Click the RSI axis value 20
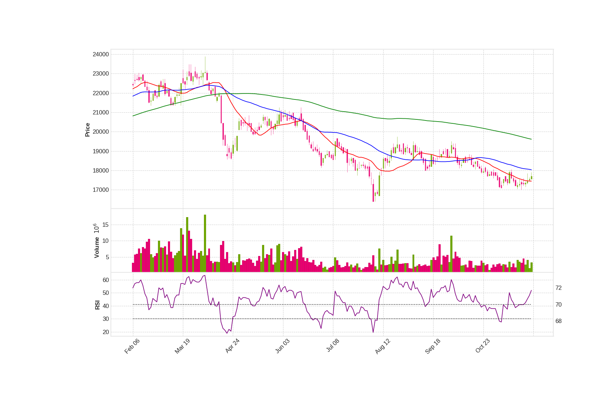This screenshot has width=615, height=410. [x=106, y=332]
